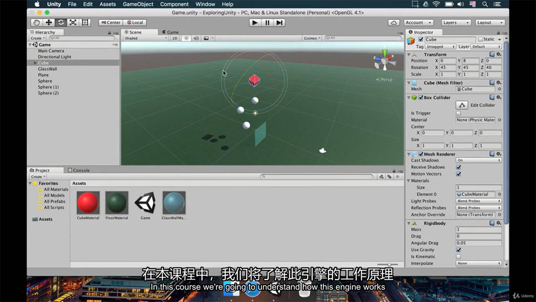Image resolution: width=536 pixels, height=302 pixels.
Task: Toggle the Center pivot button
Action: coord(111,22)
